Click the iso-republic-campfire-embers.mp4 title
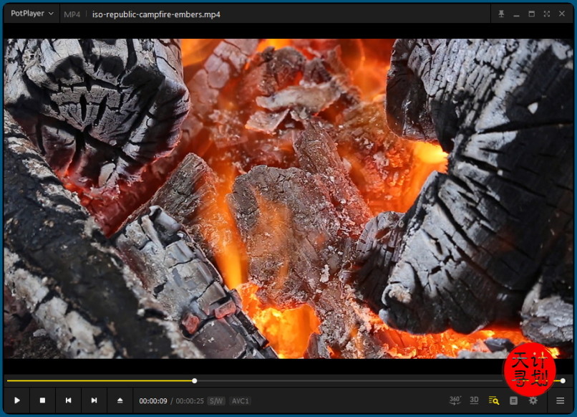 point(156,14)
